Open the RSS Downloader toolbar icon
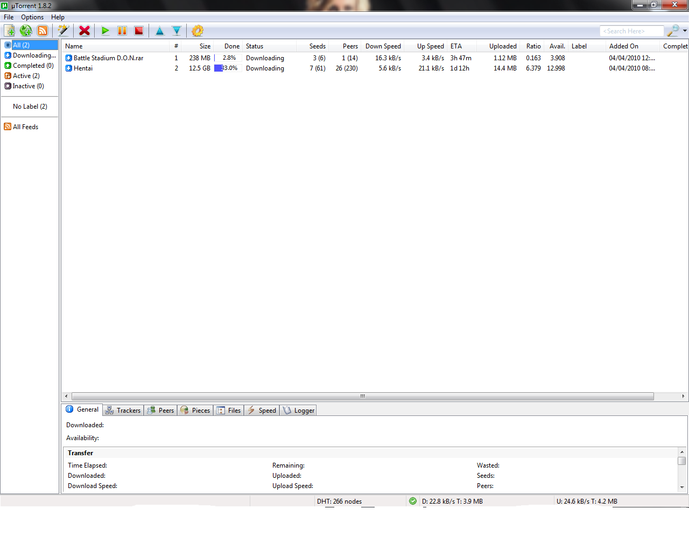Screen dimensions: 689x551 click(43, 31)
